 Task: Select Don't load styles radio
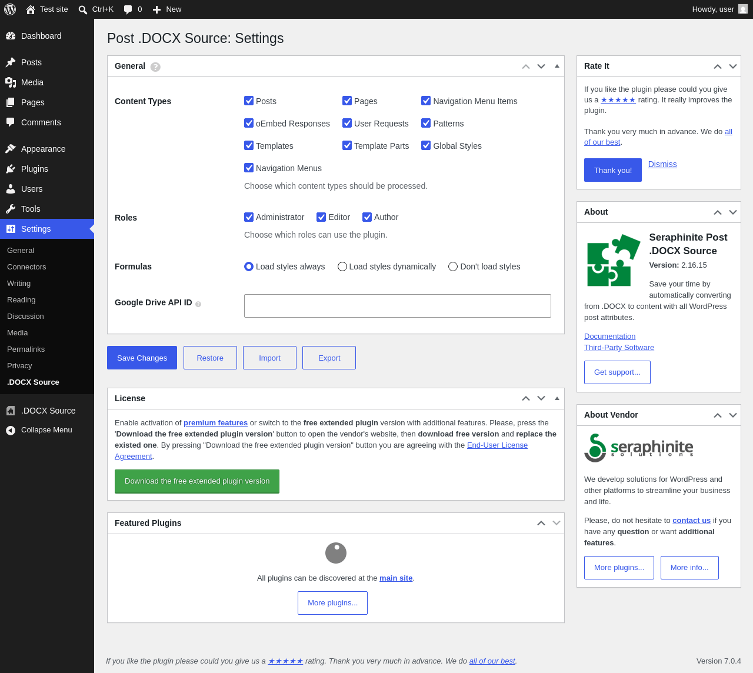[453, 266]
